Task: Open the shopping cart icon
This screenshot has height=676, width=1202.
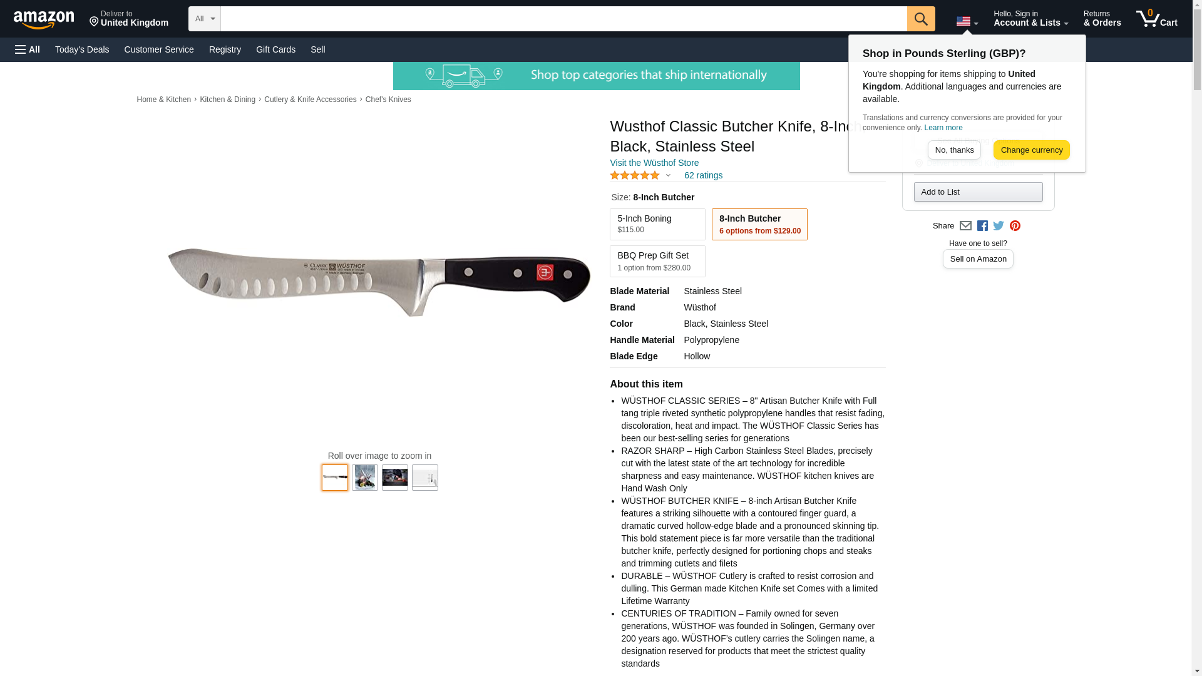Action: click(x=1157, y=19)
